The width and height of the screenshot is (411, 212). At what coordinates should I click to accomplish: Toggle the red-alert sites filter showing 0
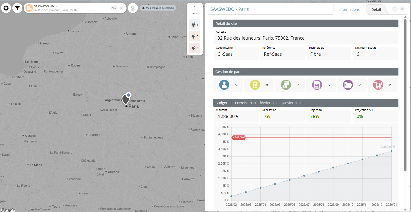pos(195,48)
